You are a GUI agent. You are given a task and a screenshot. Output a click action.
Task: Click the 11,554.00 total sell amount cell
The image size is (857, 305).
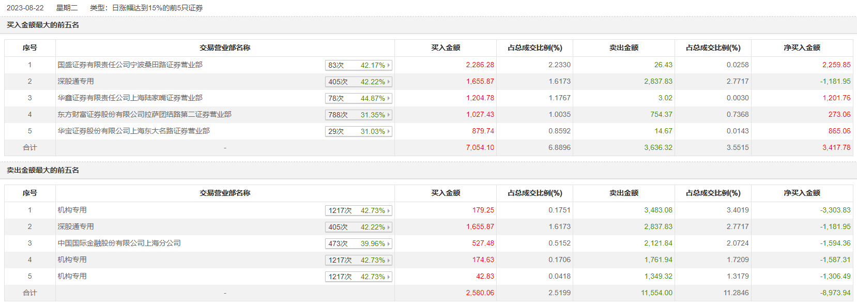(656, 293)
